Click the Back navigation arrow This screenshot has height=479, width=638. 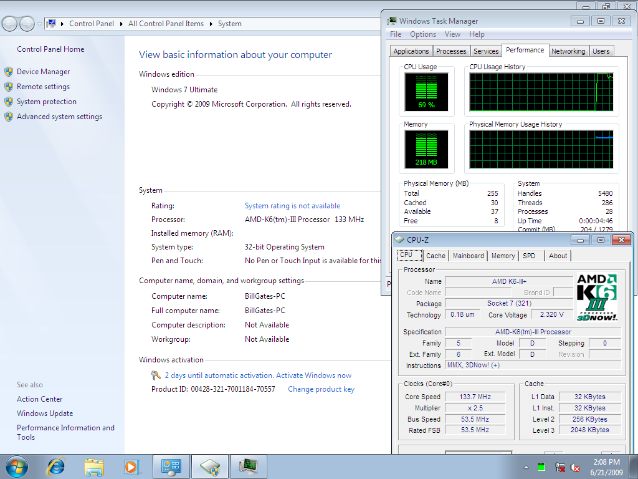tap(10, 24)
